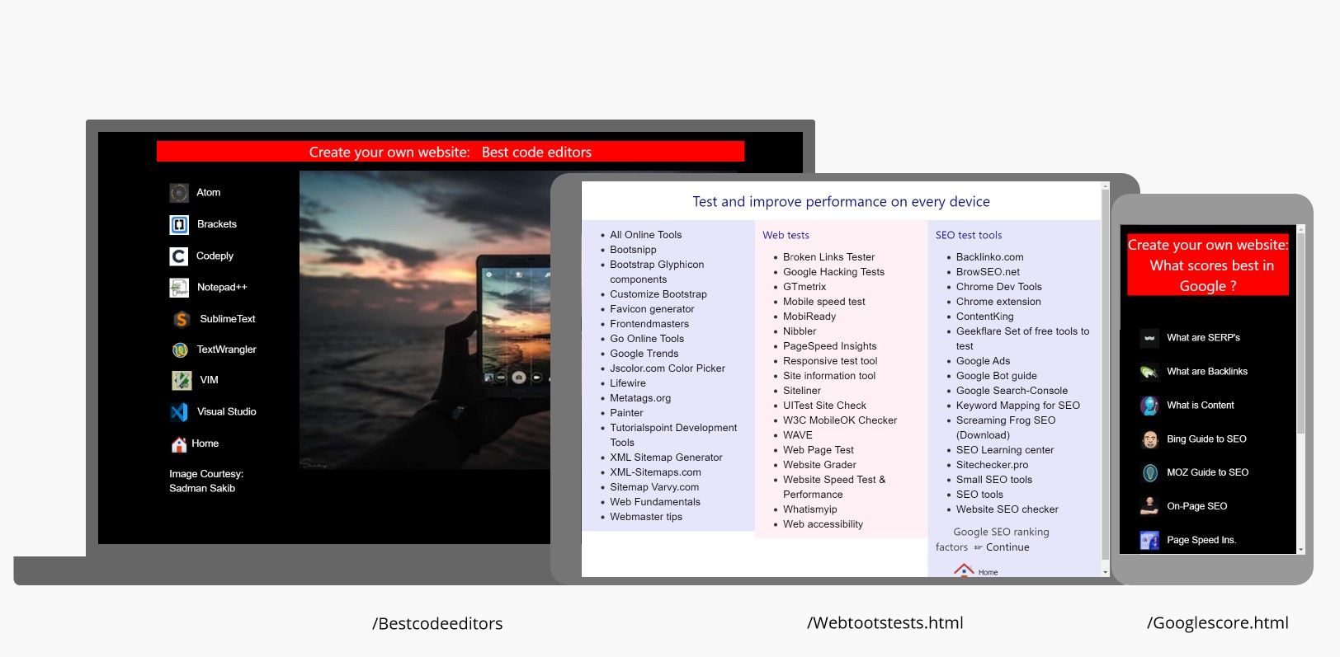Open the Brackets link
The width and height of the screenshot is (1340, 657).
pyautogui.click(x=217, y=224)
